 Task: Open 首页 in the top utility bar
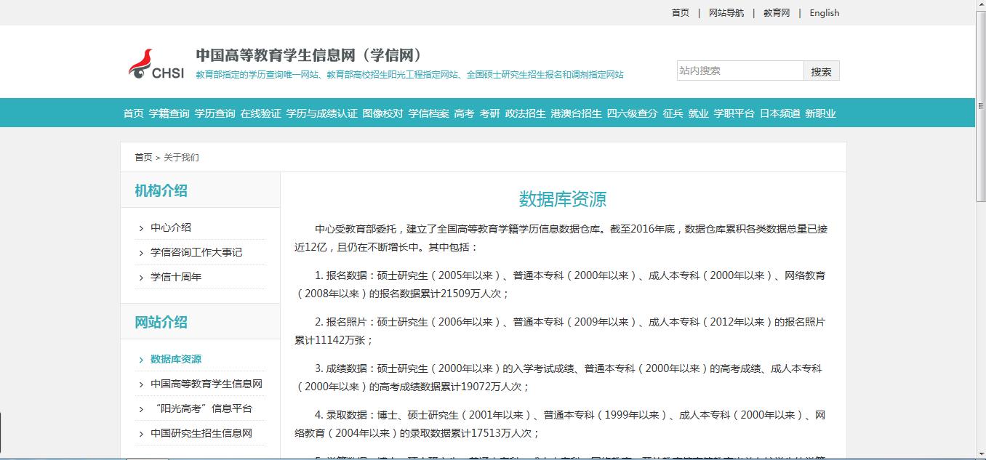tap(680, 13)
